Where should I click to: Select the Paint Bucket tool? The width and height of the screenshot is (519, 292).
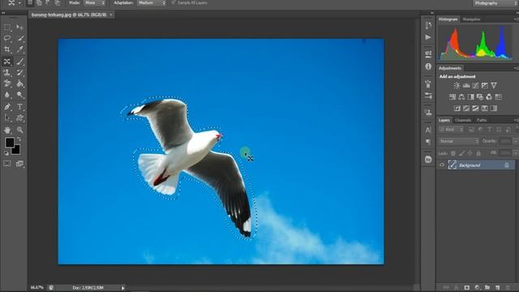[19, 84]
